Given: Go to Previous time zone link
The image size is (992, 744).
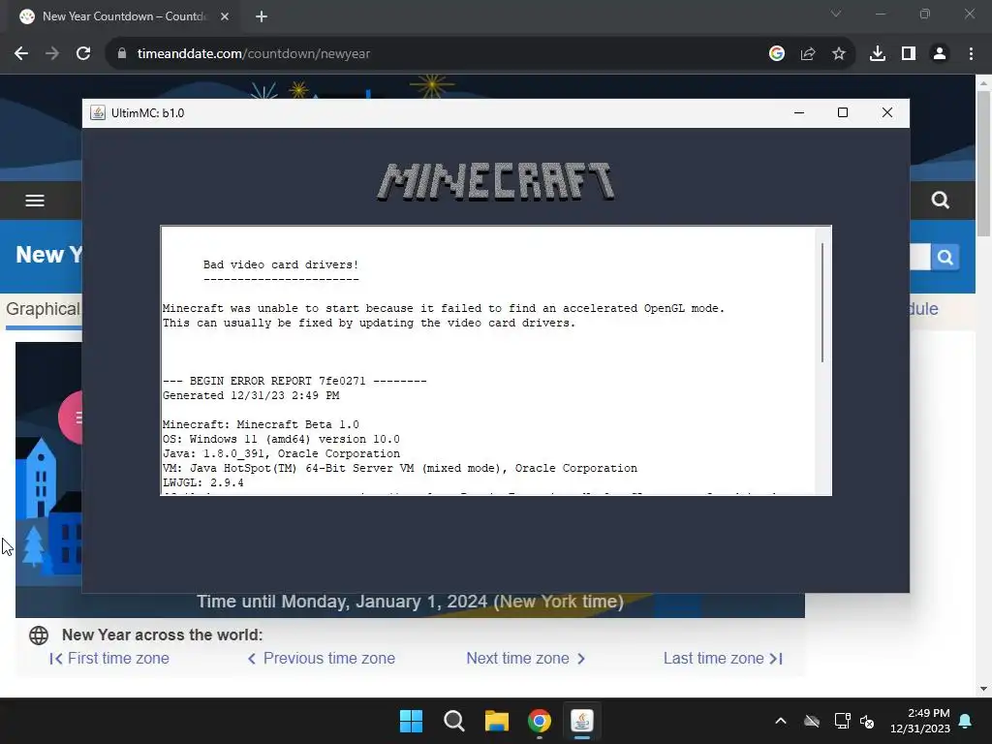Looking at the screenshot, I should click(x=322, y=659).
